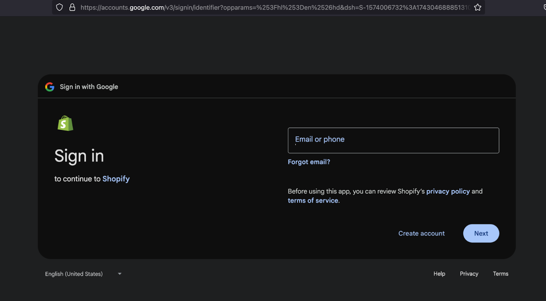Click the shield tracking protection icon
The image size is (546, 301).
tap(59, 7)
